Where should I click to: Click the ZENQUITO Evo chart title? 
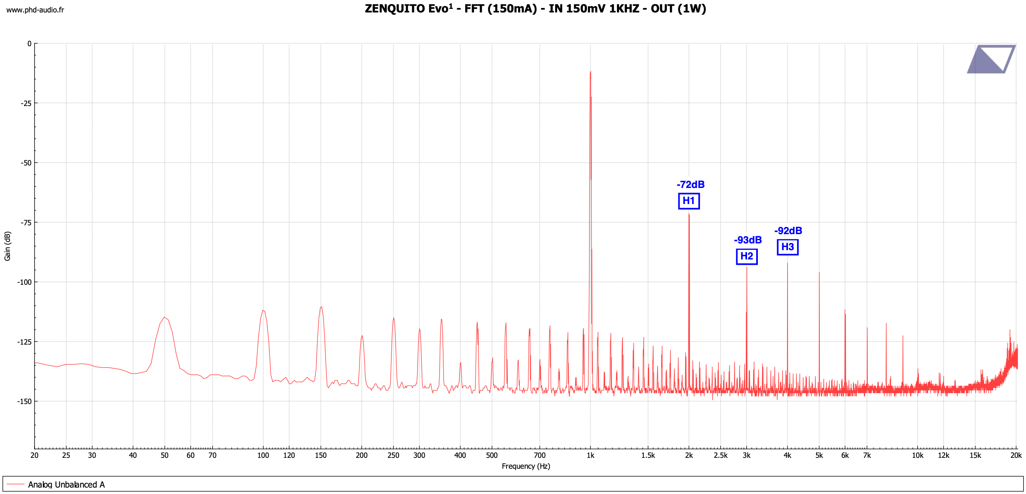535,8
